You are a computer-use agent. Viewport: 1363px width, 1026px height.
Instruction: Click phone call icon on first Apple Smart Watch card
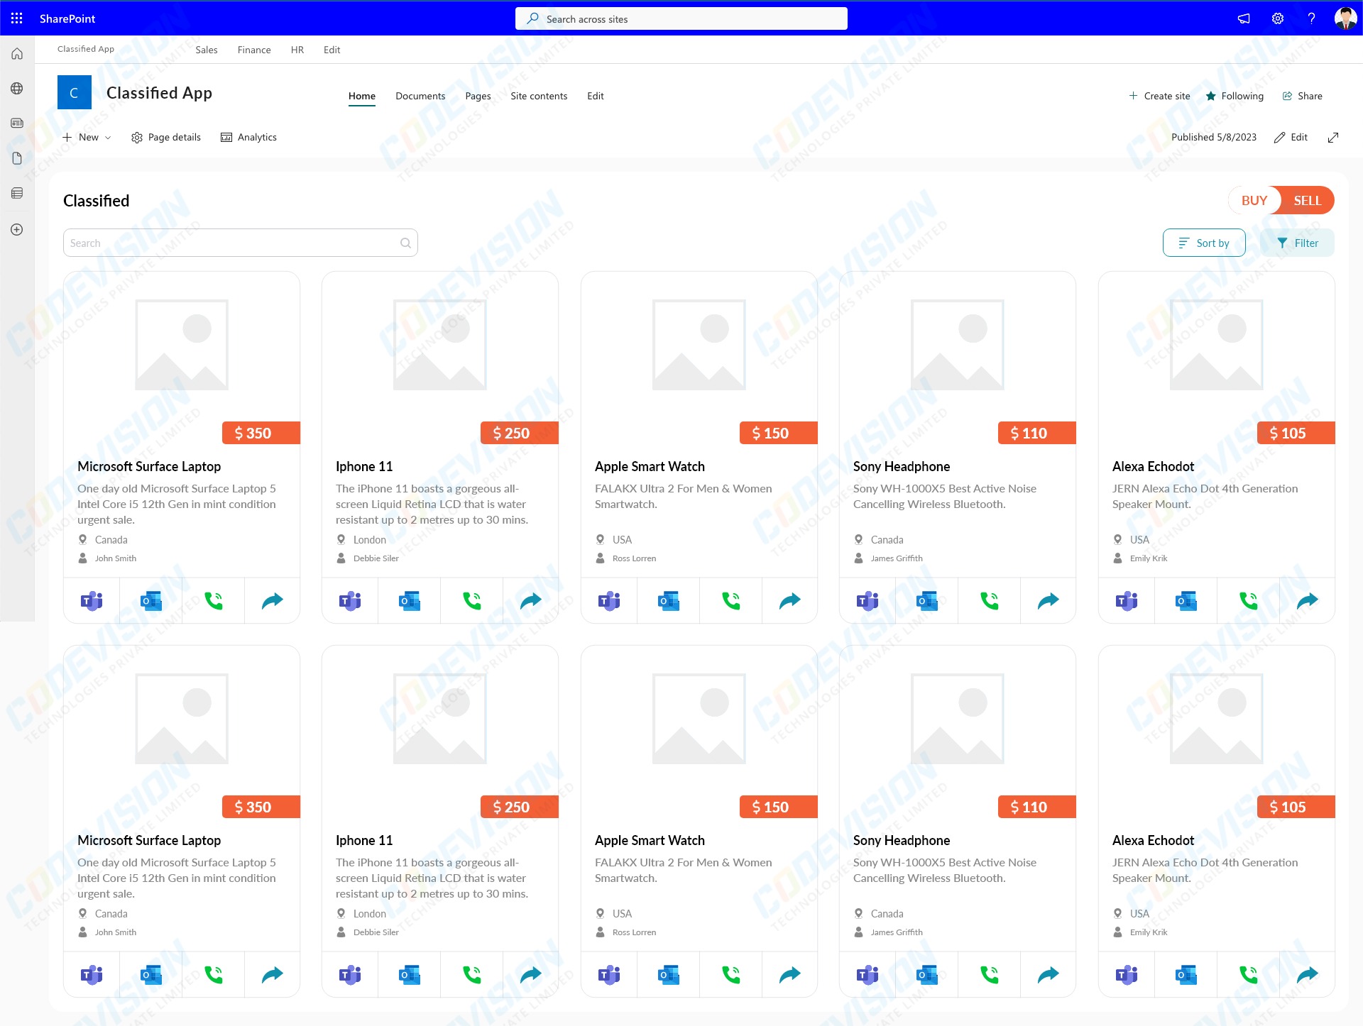tap(730, 601)
